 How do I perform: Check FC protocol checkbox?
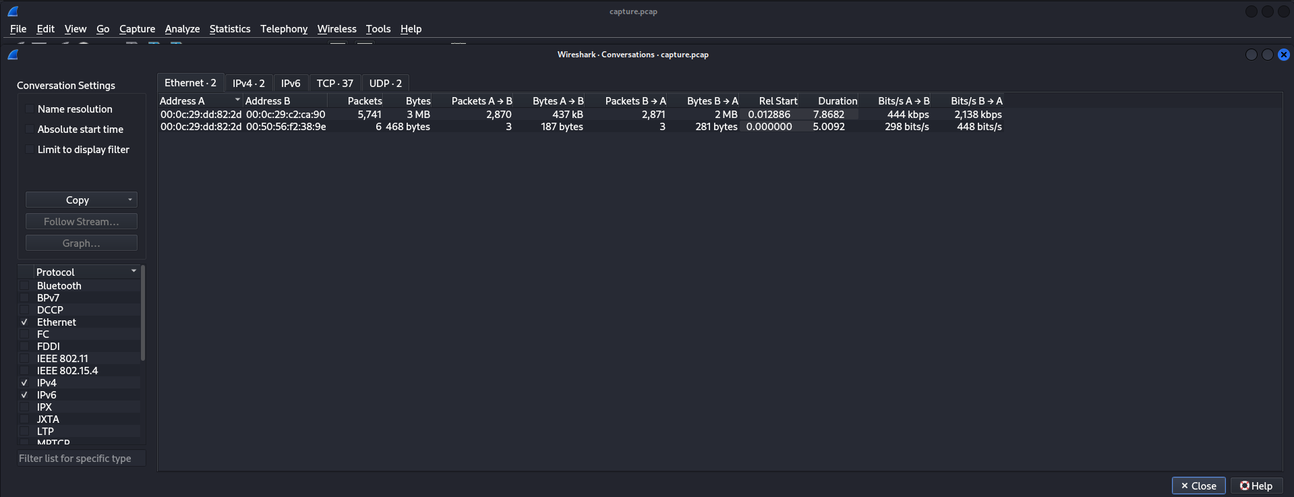(x=24, y=334)
